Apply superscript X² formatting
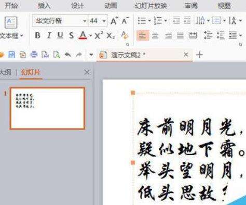This screenshot has height=205, width=246. [x=99, y=35]
